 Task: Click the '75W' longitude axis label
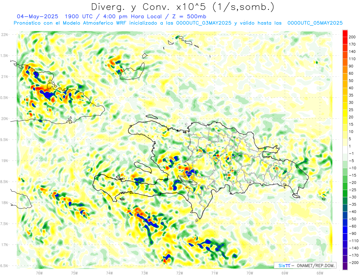pos(74,273)
